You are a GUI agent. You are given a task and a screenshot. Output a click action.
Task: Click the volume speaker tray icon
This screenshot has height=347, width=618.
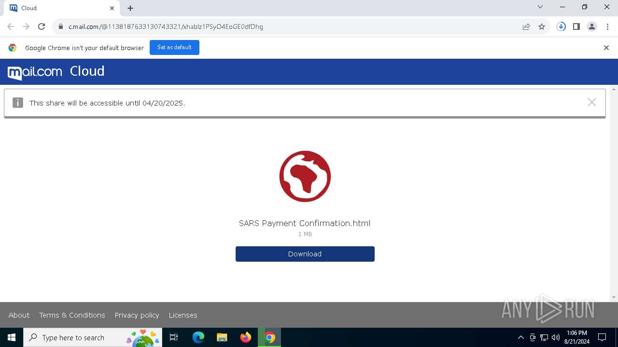click(556, 337)
